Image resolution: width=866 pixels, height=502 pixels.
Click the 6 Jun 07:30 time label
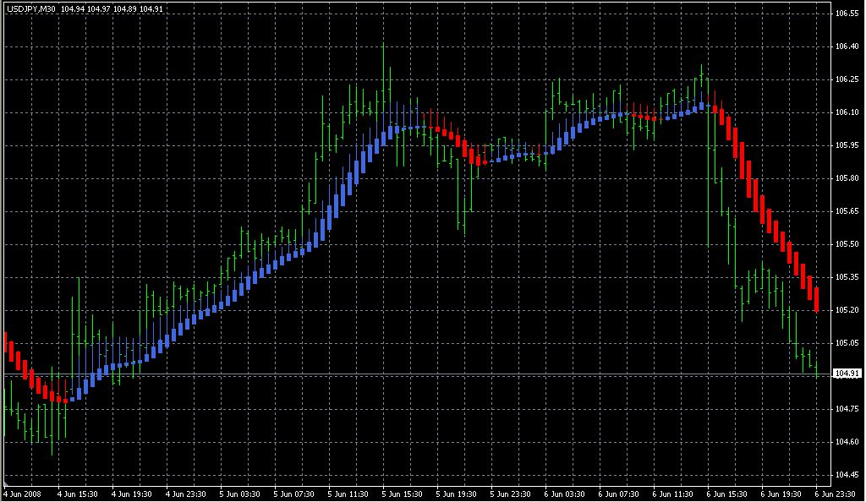point(619,494)
